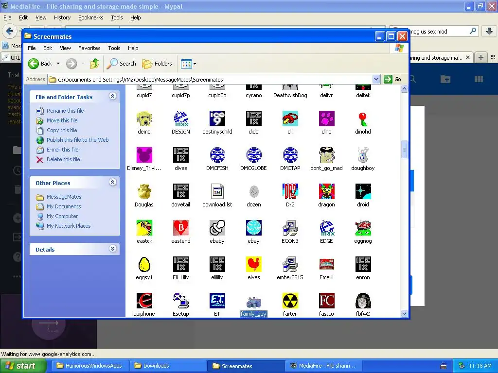Select the Dr2 file icon
Screen dimensions: 498x373
pos(290,191)
